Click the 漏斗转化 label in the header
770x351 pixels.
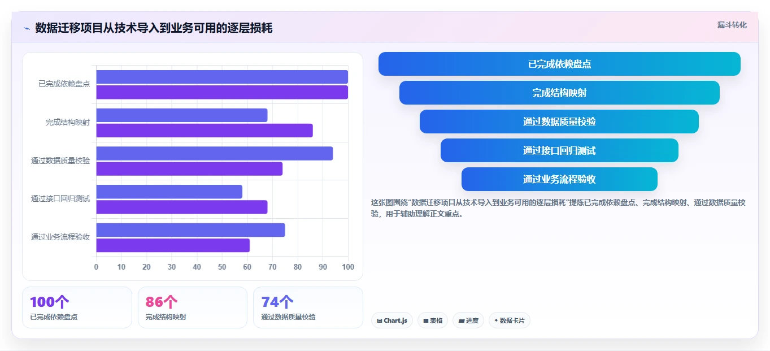(x=732, y=25)
